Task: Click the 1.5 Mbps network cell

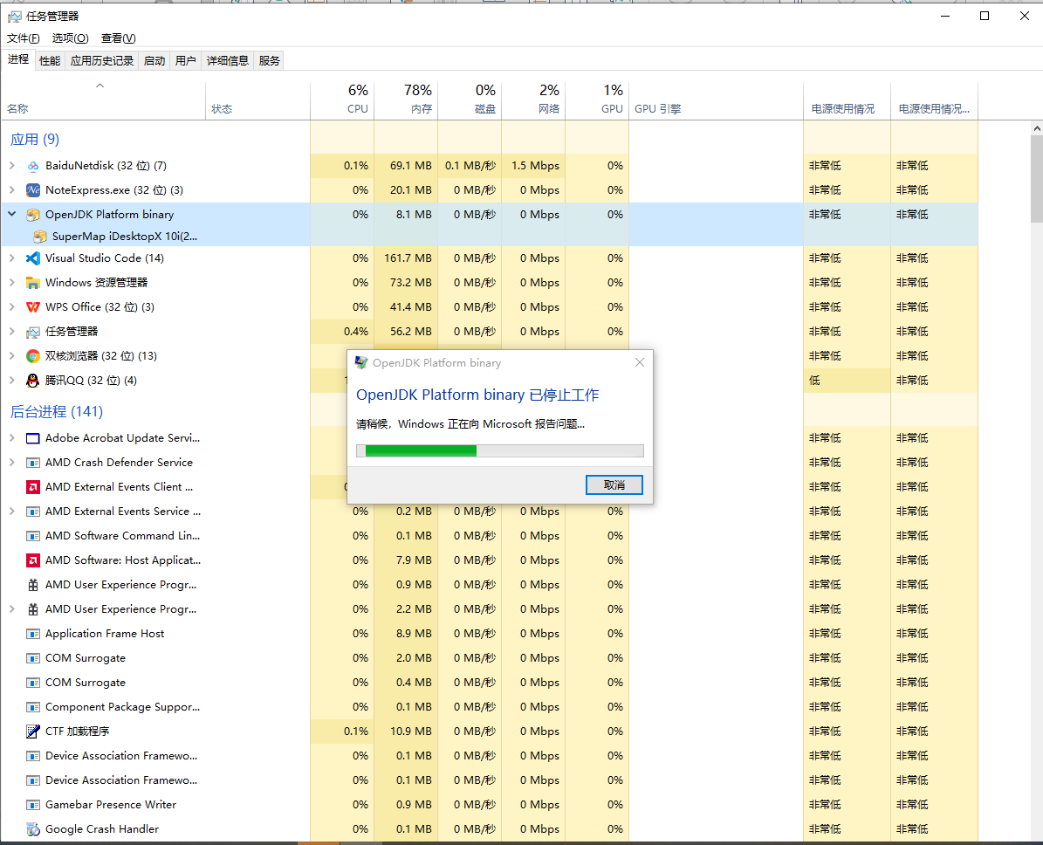Action: [x=533, y=166]
